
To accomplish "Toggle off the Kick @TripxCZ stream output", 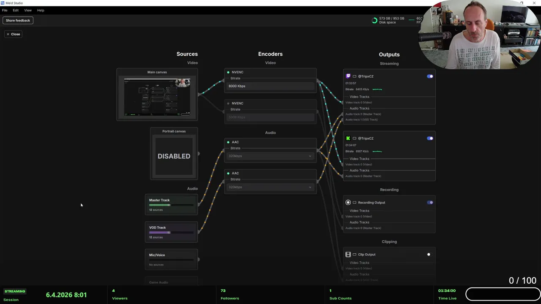I will pyautogui.click(x=430, y=138).
